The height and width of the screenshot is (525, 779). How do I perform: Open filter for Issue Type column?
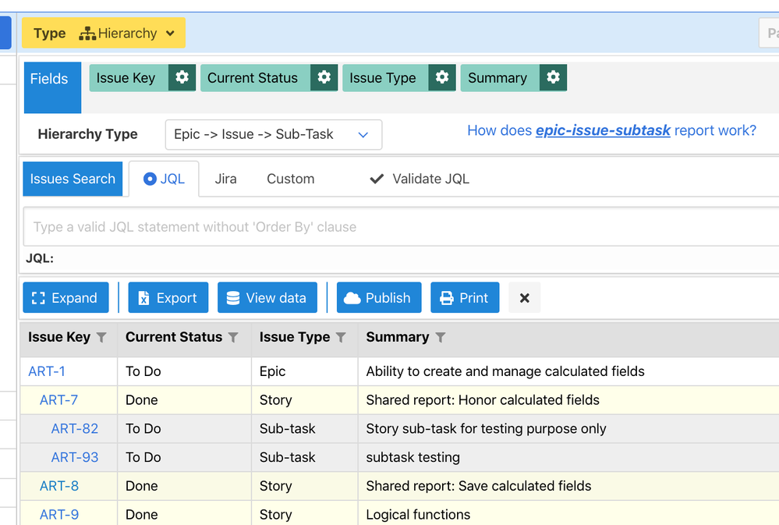[x=341, y=338]
